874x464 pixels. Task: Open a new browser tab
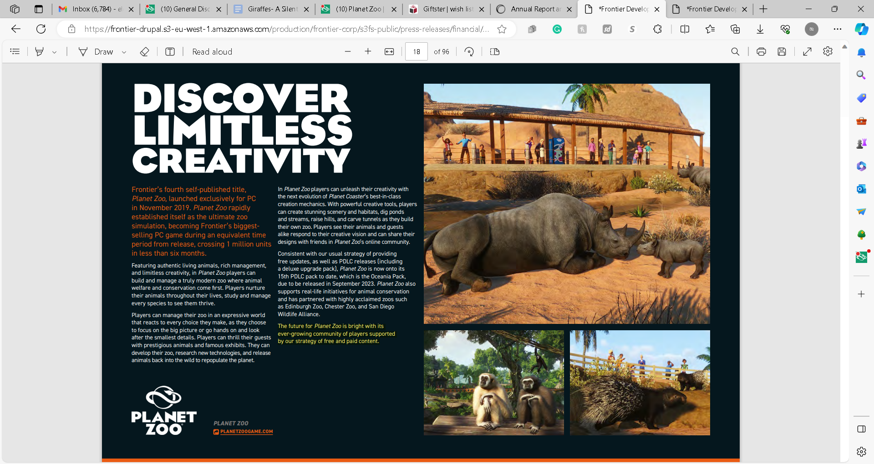click(763, 9)
